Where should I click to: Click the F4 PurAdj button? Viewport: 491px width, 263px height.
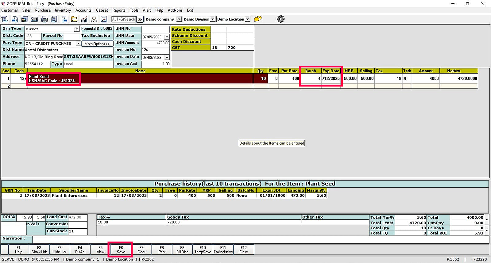(x=80, y=250)
